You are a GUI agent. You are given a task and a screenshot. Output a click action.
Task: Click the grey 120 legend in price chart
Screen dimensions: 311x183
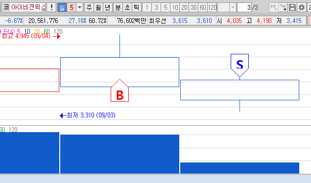coord(58,31)
